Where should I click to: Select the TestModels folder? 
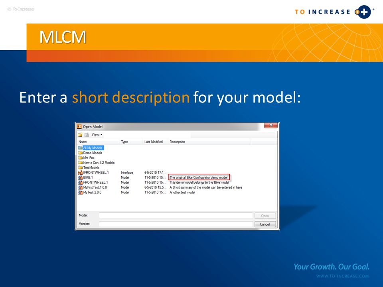click(91, 168)
